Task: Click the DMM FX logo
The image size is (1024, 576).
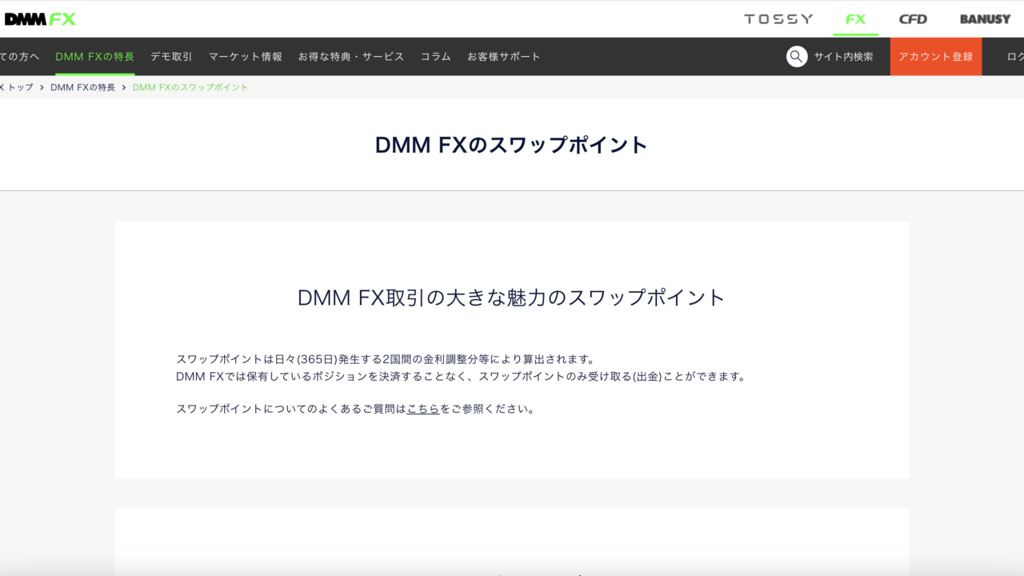Action: click(40, 19)
